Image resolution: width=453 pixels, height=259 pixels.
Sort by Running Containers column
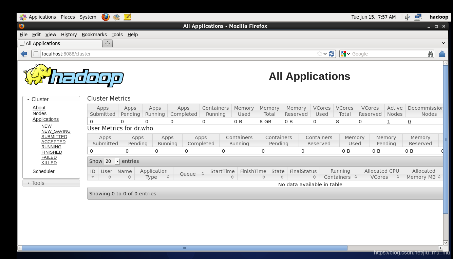[340, 174]
